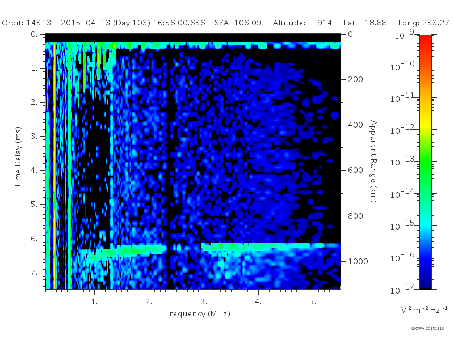The width and height of the screenshot is (454, 340).
Task: Click apparent range tick label '400.'
Action: (x=356, y=125)
